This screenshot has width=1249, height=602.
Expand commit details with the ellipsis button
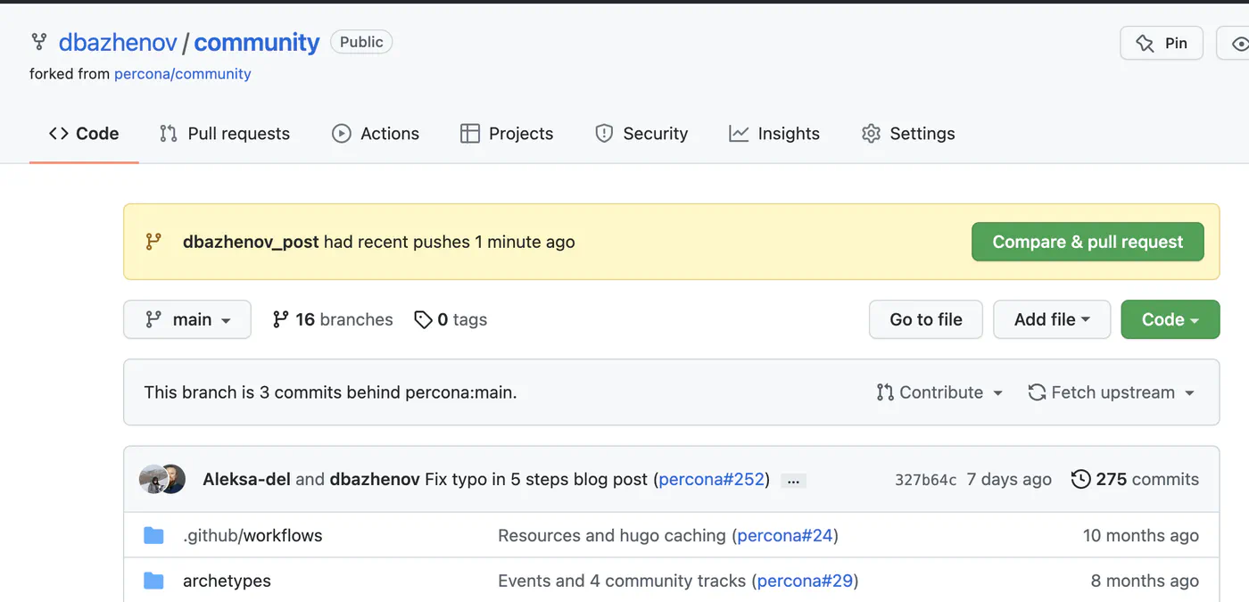tap(793, 481)
